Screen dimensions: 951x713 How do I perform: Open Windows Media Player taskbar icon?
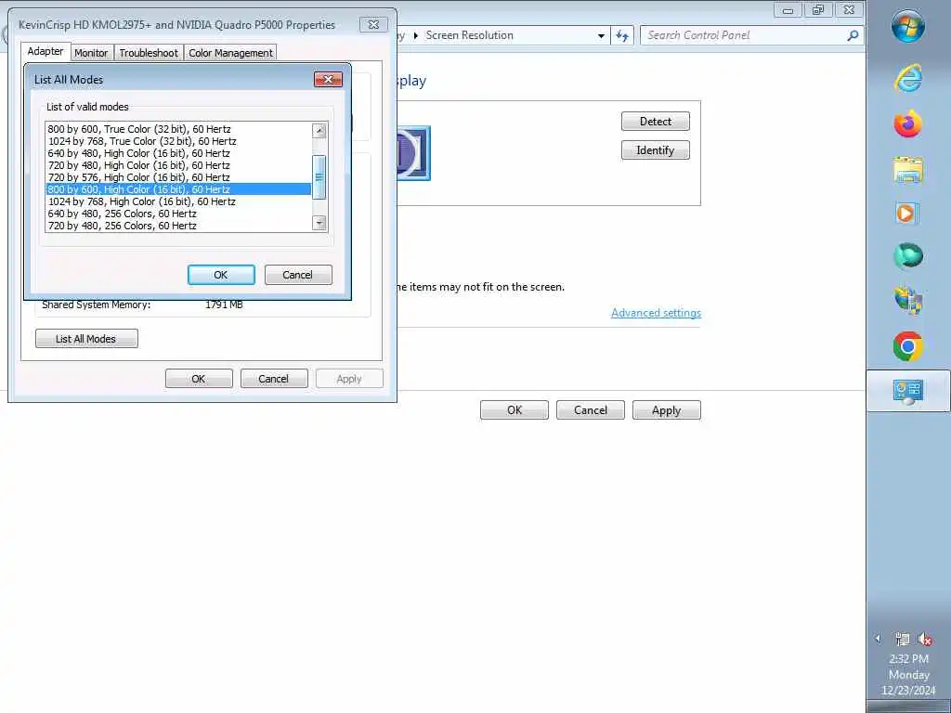pos(907,214)
